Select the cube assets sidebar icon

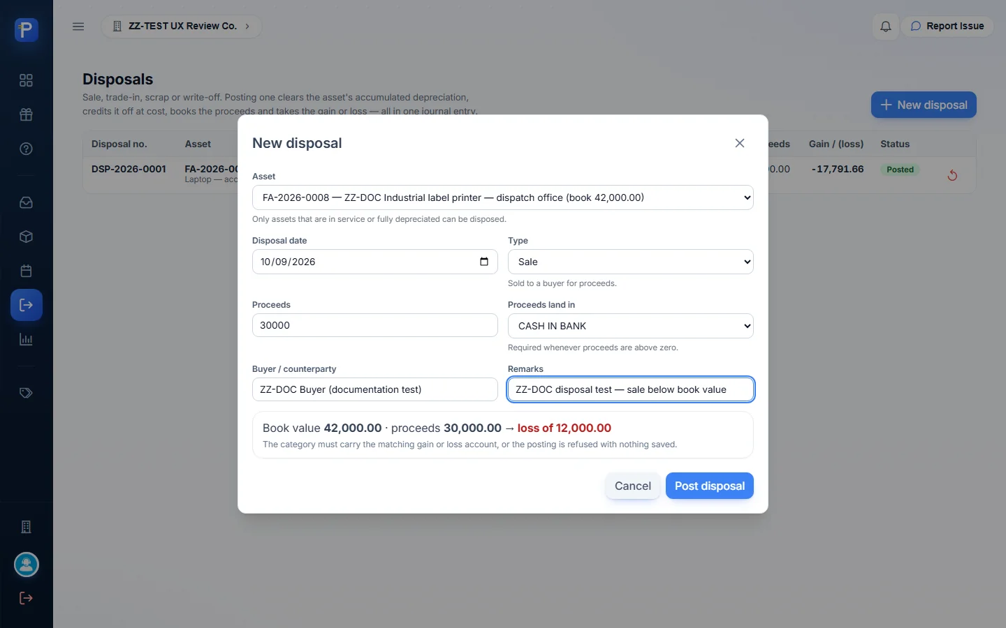coord(26,237)
